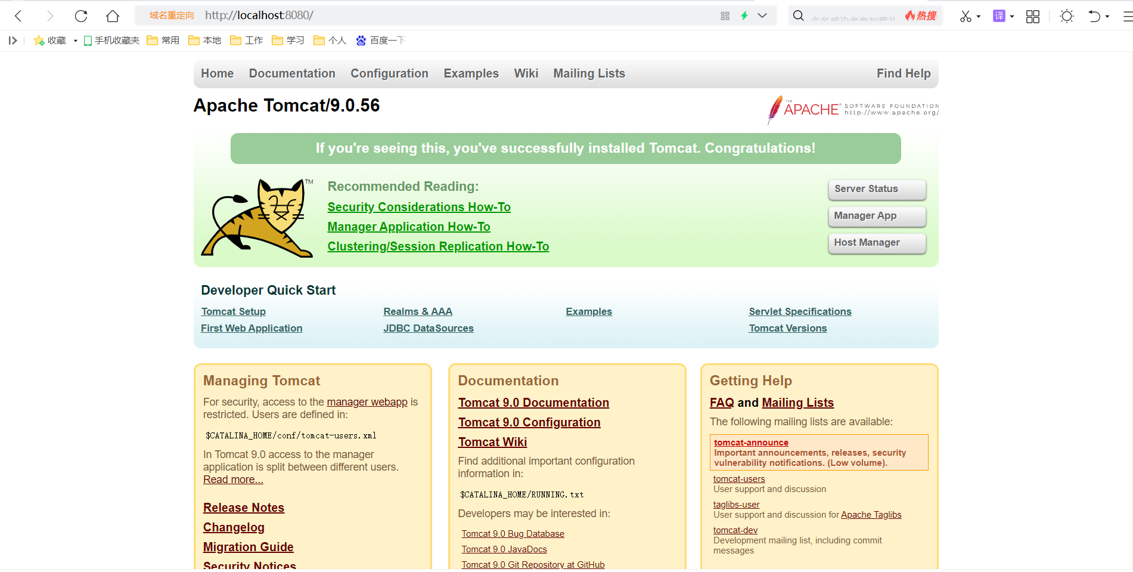Open Security Considerations How-To link

pos(419,207)
